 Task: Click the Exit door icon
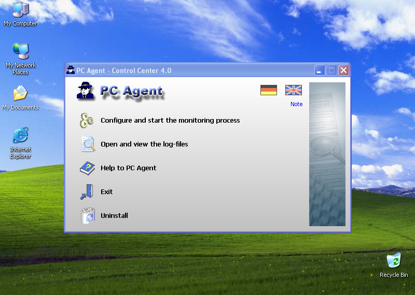click(x=87, y=191)
